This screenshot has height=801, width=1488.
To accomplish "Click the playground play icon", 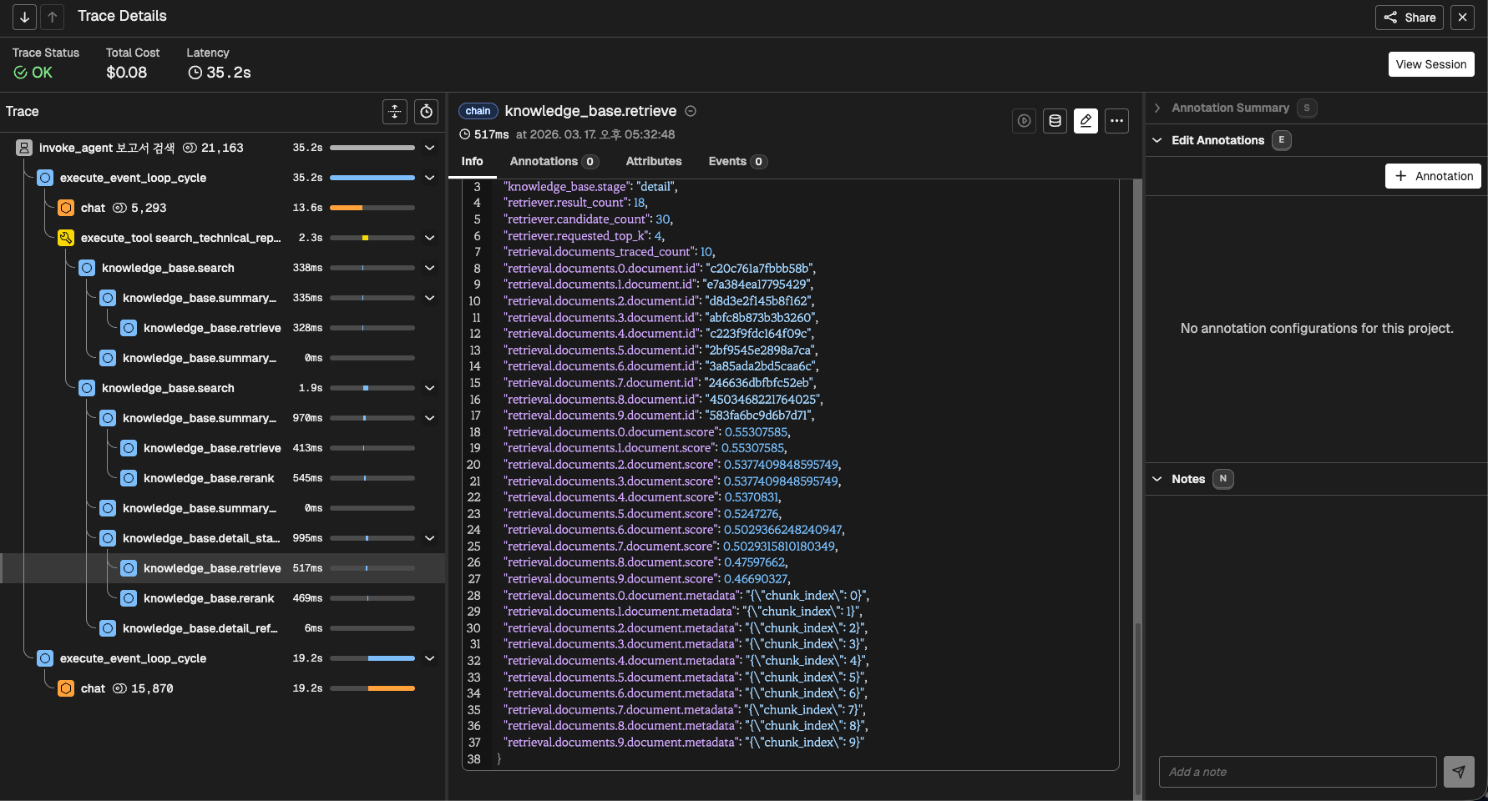I will pyautogui.click(x=1024, y=121).
